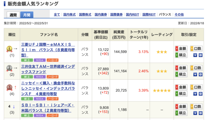
Task: Click ノーロード tag under SBI・iシェアーズ fund
Action: tap(53, 115)
